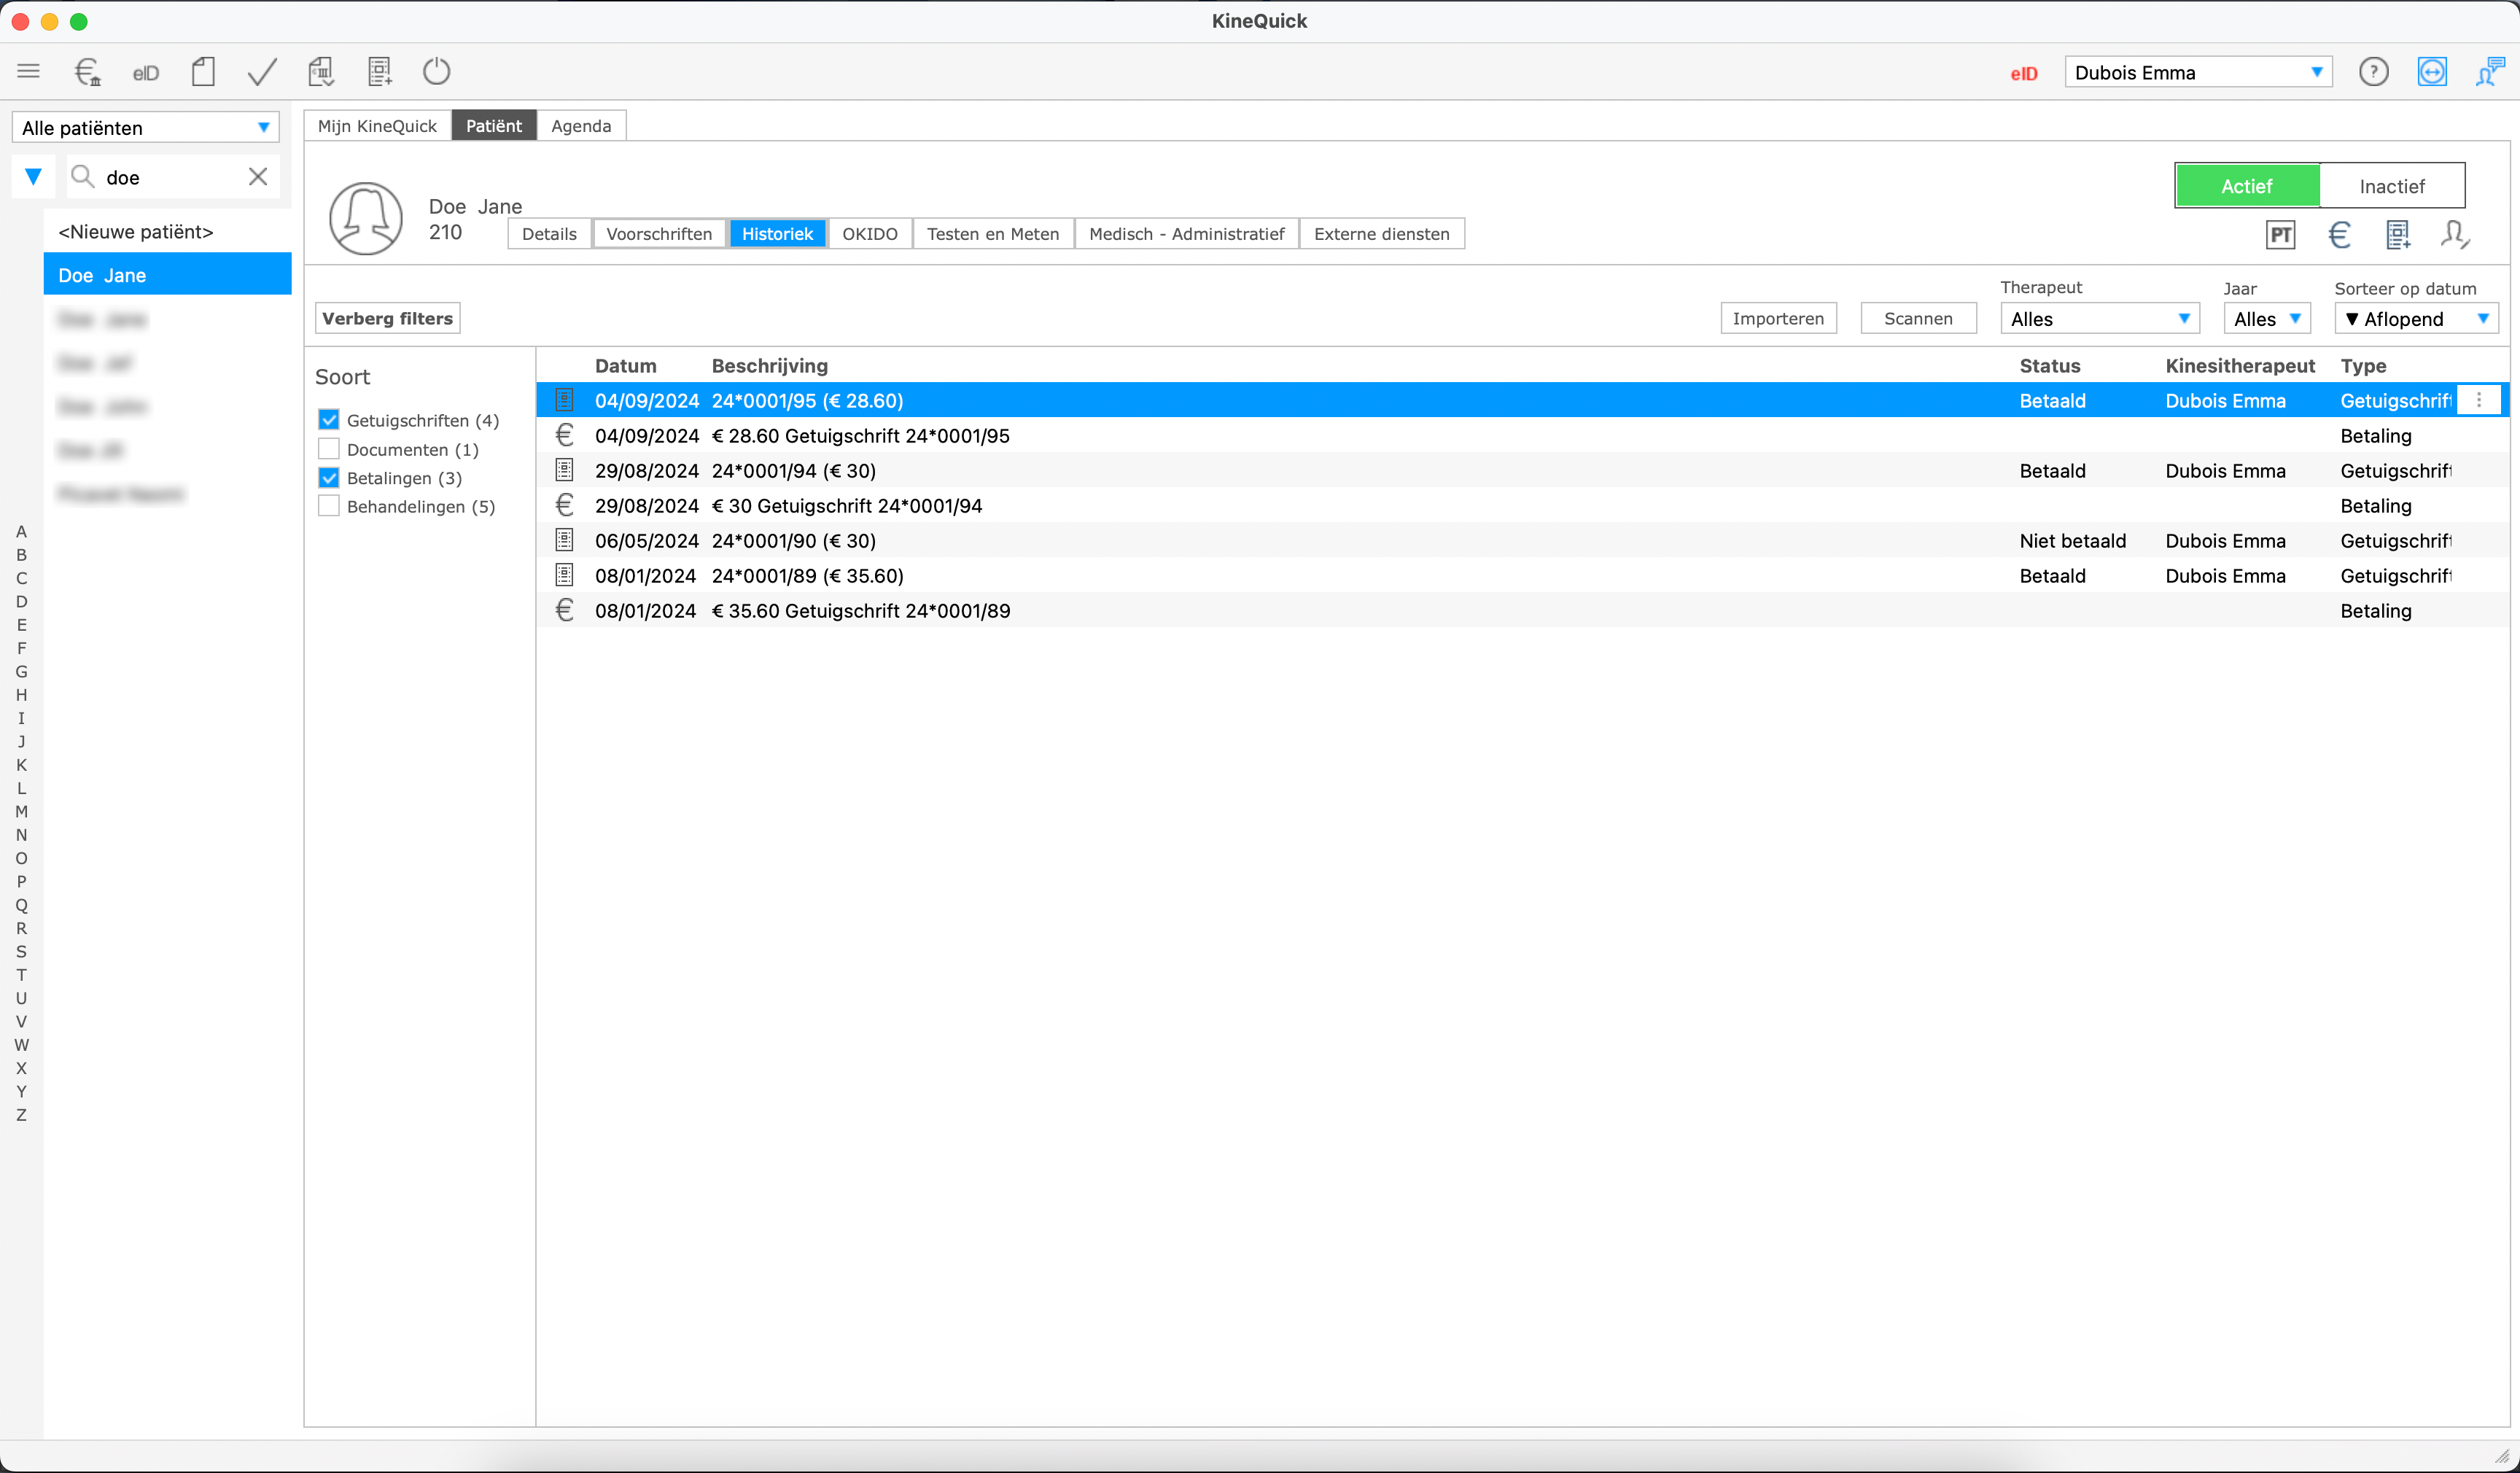2520x1473 pixels.
Task: Click the power toolbar icon
Action: pos(437,71)
